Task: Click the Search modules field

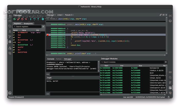Action: (132, 62)
